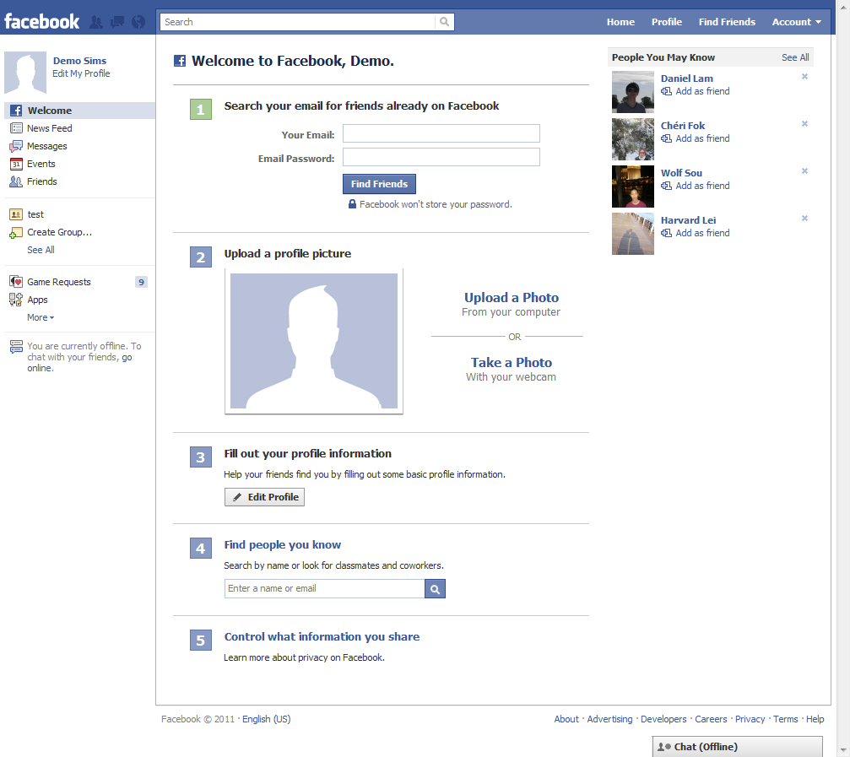Click the test group icon
Viewport: 850px width, 757px height.
click(16, 214)
